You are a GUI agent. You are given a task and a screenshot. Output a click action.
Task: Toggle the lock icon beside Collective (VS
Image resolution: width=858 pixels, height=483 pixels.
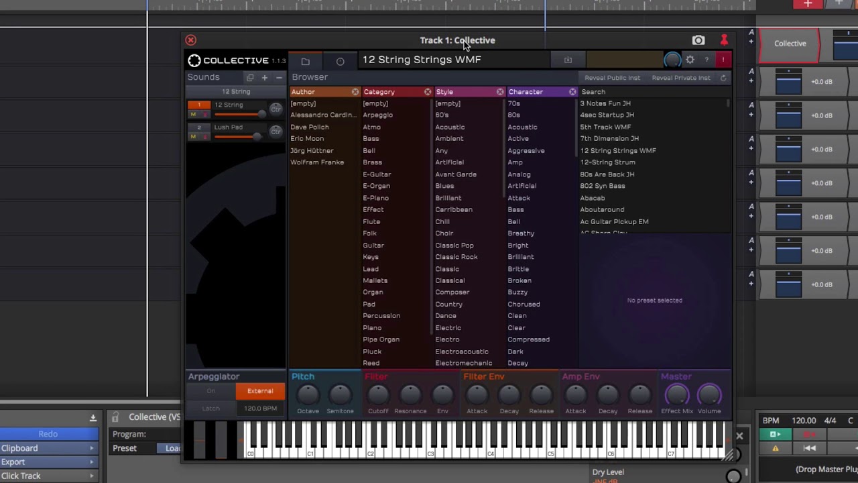[115, 417]
